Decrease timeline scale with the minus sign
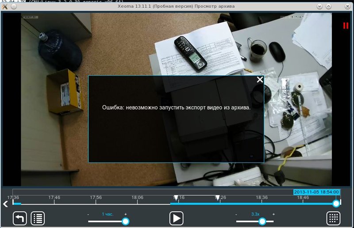The height and width of the screenshot is (228, 354). point(88,214)
